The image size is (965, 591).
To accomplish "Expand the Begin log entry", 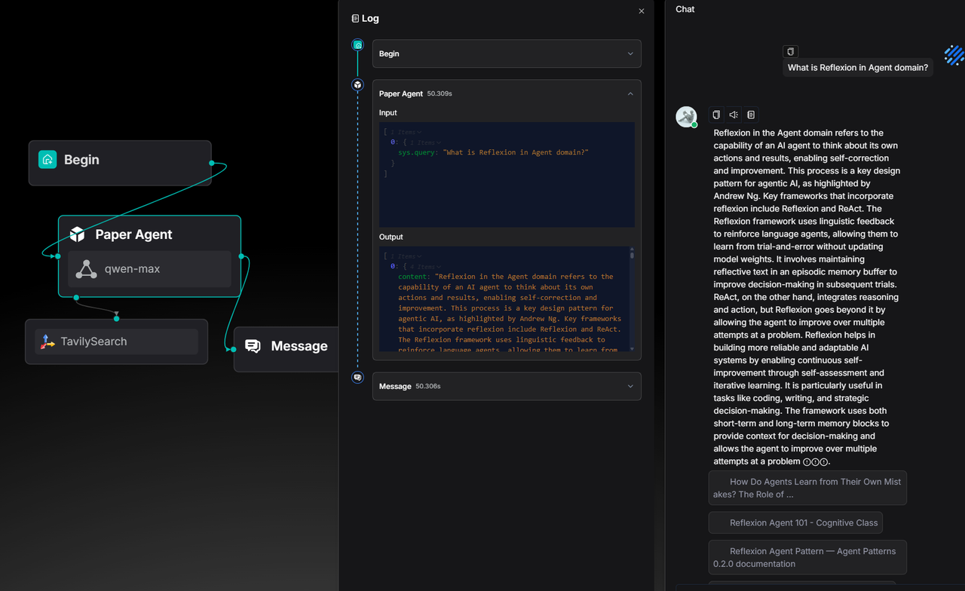I will pos(630,54).
